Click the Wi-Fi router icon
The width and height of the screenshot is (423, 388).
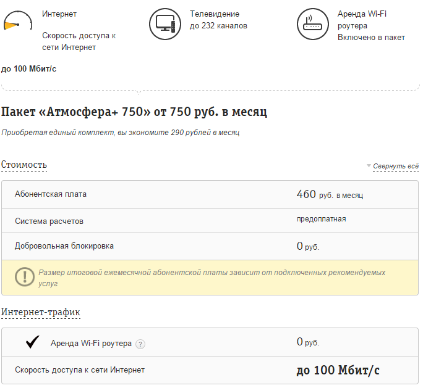coord(313,24)
